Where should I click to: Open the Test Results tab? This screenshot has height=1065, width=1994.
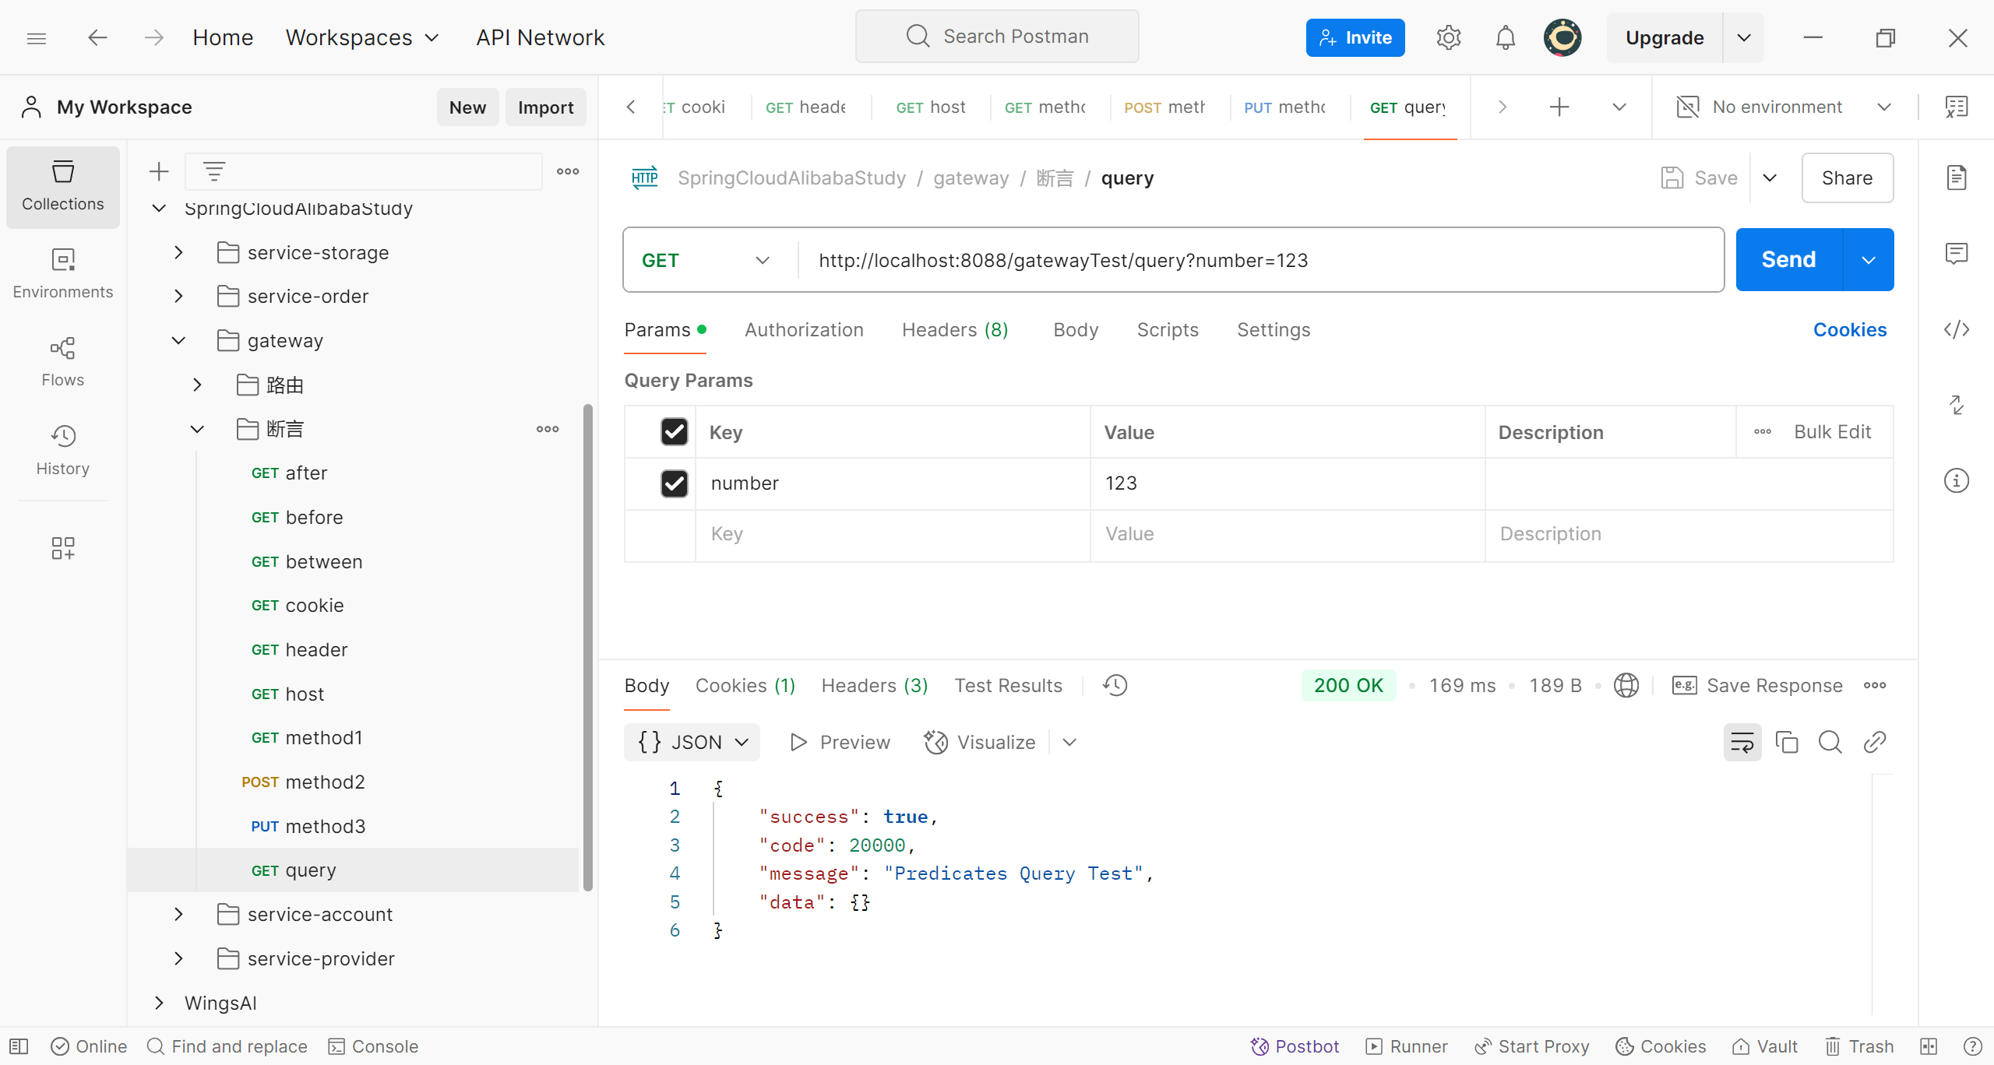click(1008, 685)
